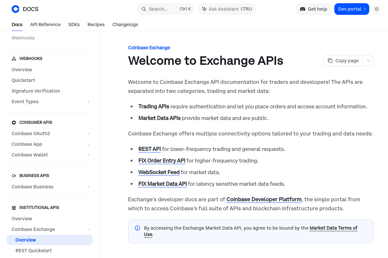The width and height of the screenshot is (388, 258).
Task: Expand the Event Types chevron
Action: (88, 102)
